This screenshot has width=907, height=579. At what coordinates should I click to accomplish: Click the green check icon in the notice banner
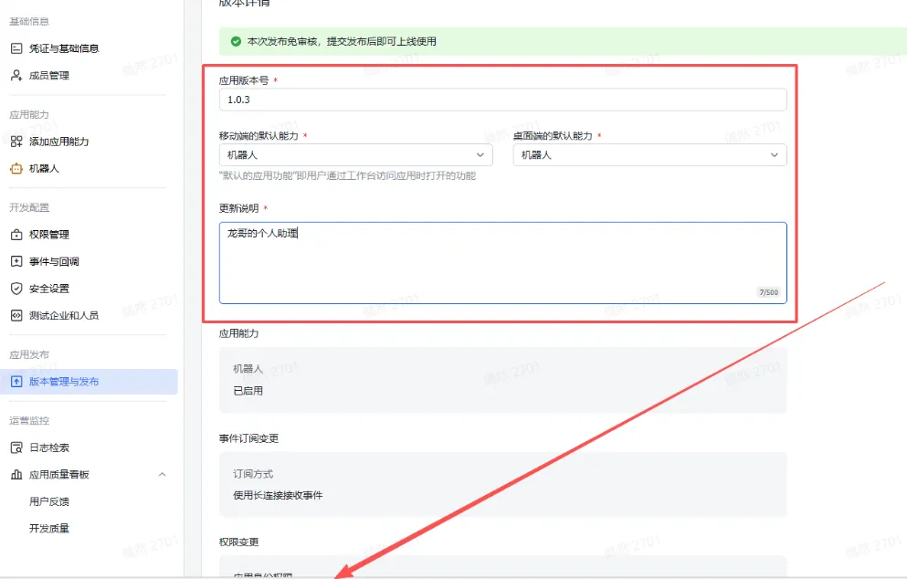(x=236, y=41)
